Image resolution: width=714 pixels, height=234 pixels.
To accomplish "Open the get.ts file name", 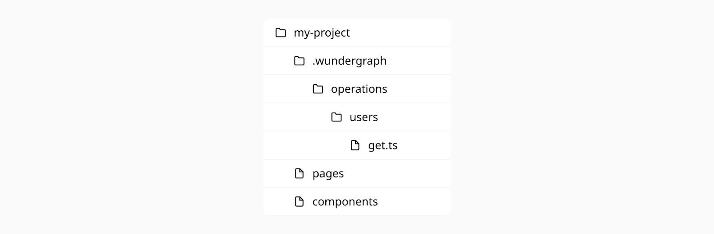I will 383,145.
